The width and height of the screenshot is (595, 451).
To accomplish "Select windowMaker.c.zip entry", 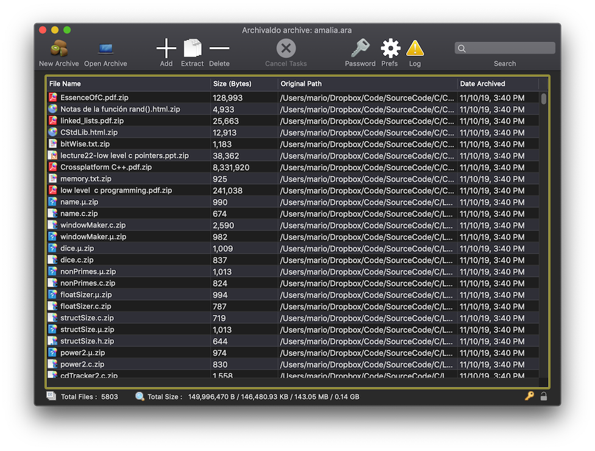I will (93, 225).
